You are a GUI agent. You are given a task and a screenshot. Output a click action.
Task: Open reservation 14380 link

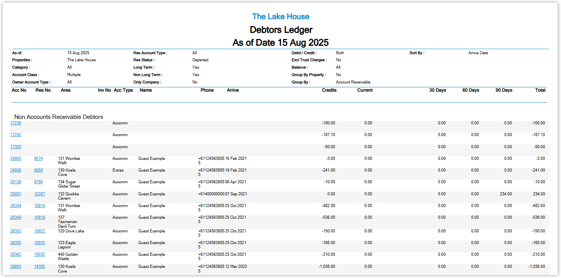(39, 267)
